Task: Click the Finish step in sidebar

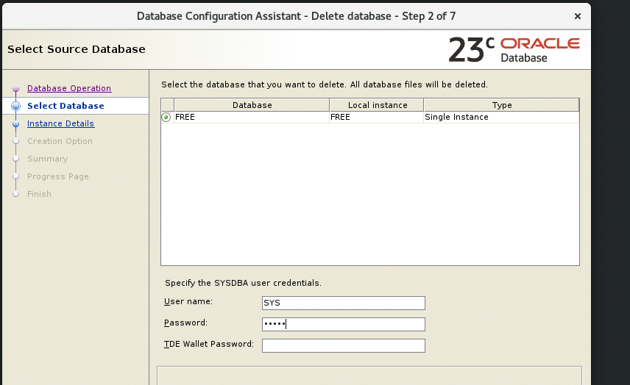Action: (x=39, y=194)
